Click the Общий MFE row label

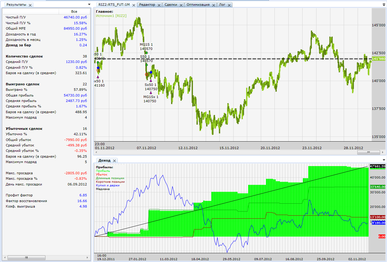pos(16,28)
